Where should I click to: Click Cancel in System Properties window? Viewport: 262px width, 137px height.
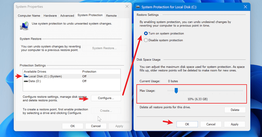[96, 126]
